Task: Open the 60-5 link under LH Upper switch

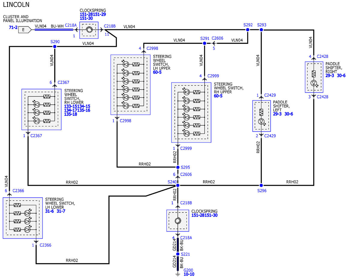Action: click(157, 73)
